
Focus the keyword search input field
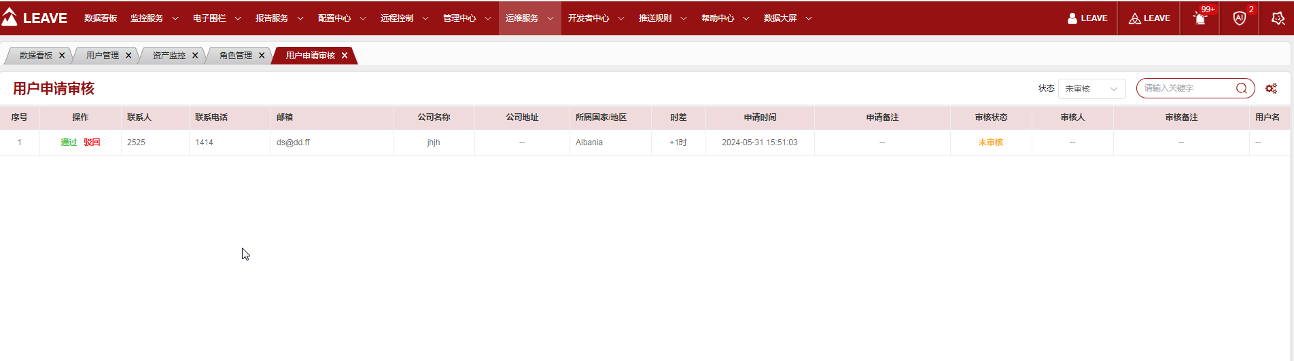[x=1186, y=88]
